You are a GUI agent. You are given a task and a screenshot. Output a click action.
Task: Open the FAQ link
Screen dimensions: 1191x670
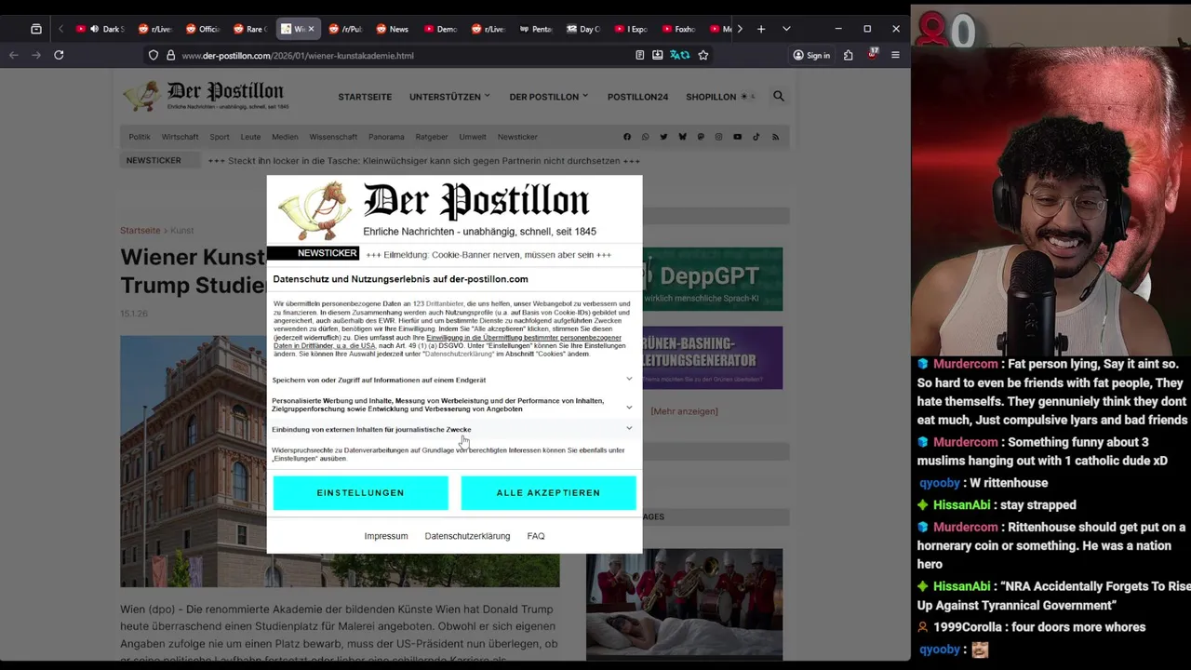(536, 536)
